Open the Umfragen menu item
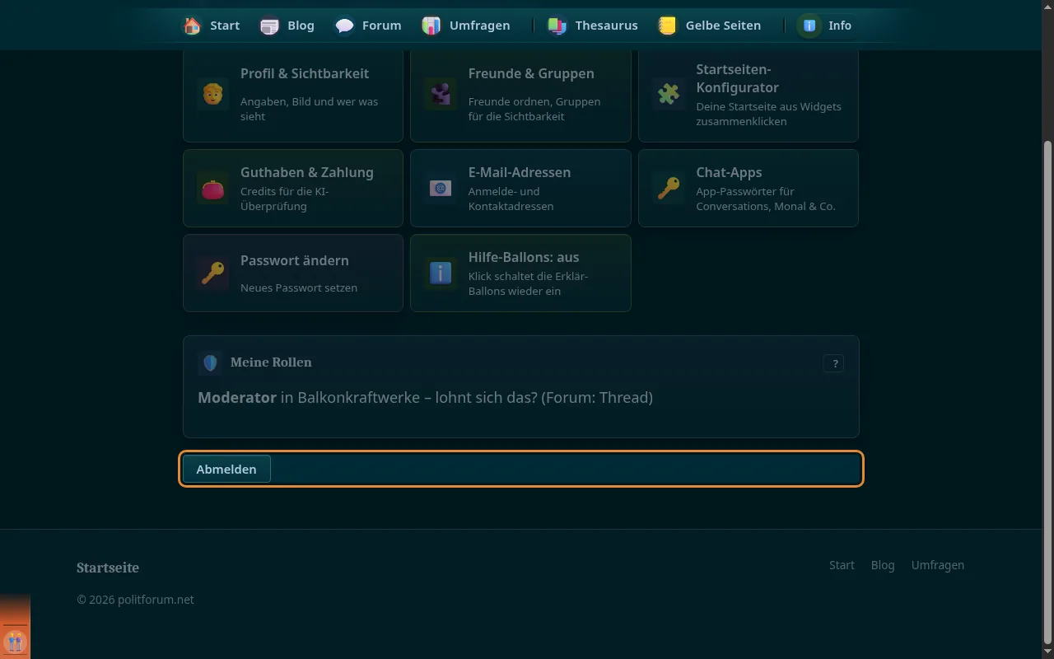Viewport: 1054px width, 659px height. click(x=466, y=26)
